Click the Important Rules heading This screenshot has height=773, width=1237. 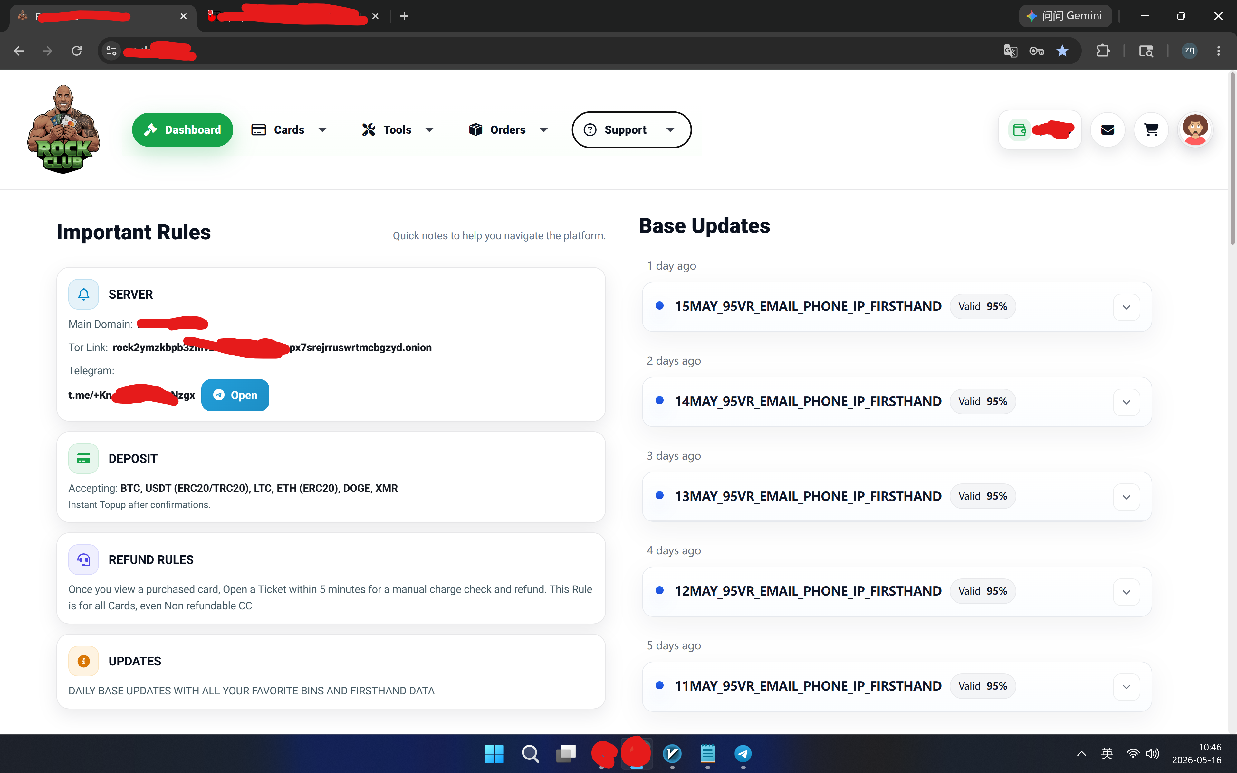click(x=133, y=232)
